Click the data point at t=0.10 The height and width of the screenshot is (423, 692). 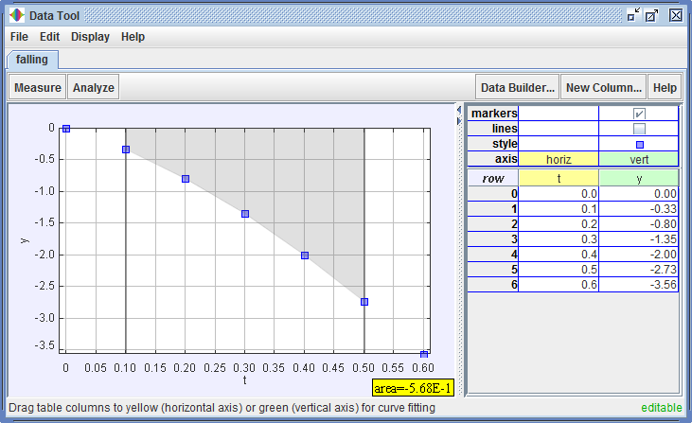coord(126,150)
